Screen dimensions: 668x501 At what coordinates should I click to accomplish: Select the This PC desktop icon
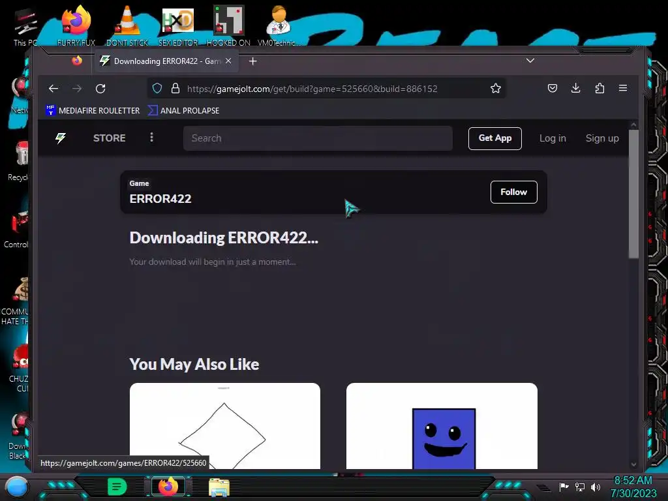coord(25,26)
